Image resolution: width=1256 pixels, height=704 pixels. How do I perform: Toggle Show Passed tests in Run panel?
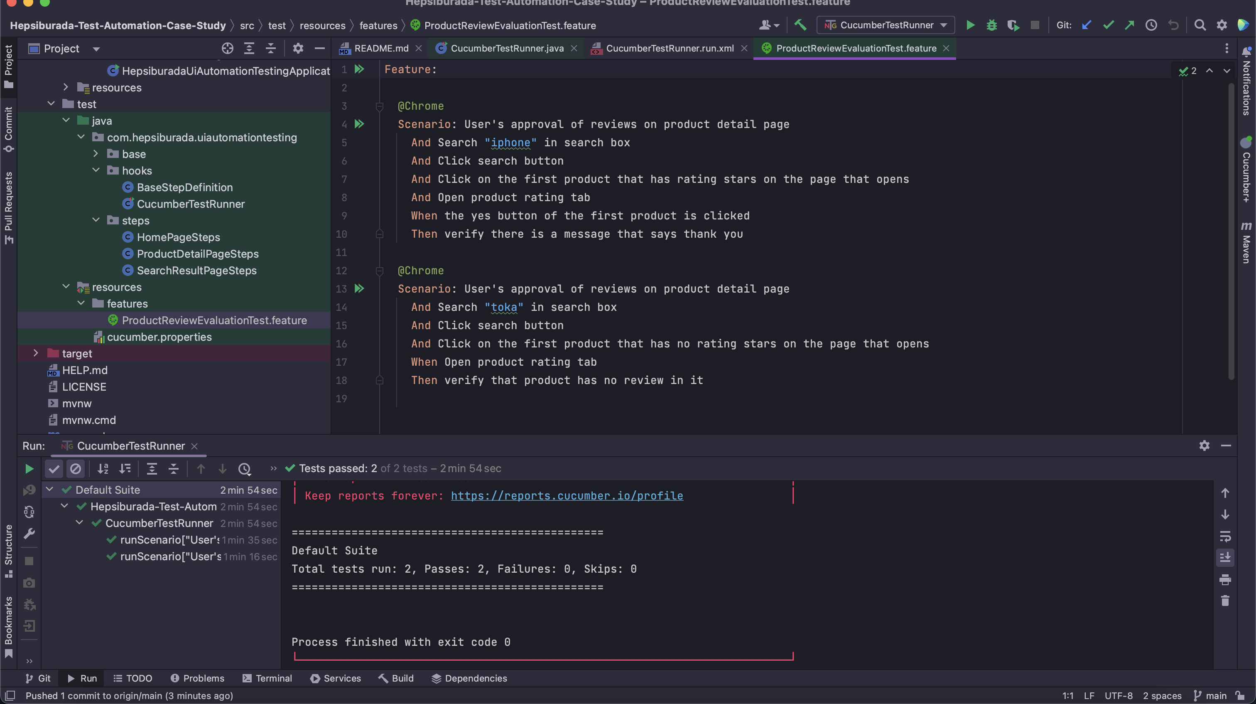pos(54,469)
